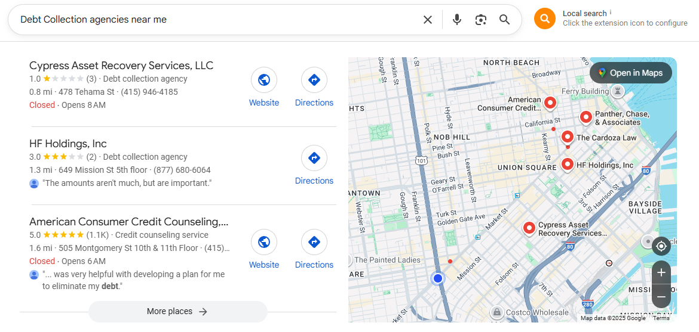Zoom out on the map
Image resolution: width=699 pixels, height=332 pixels.
point(661,296)
